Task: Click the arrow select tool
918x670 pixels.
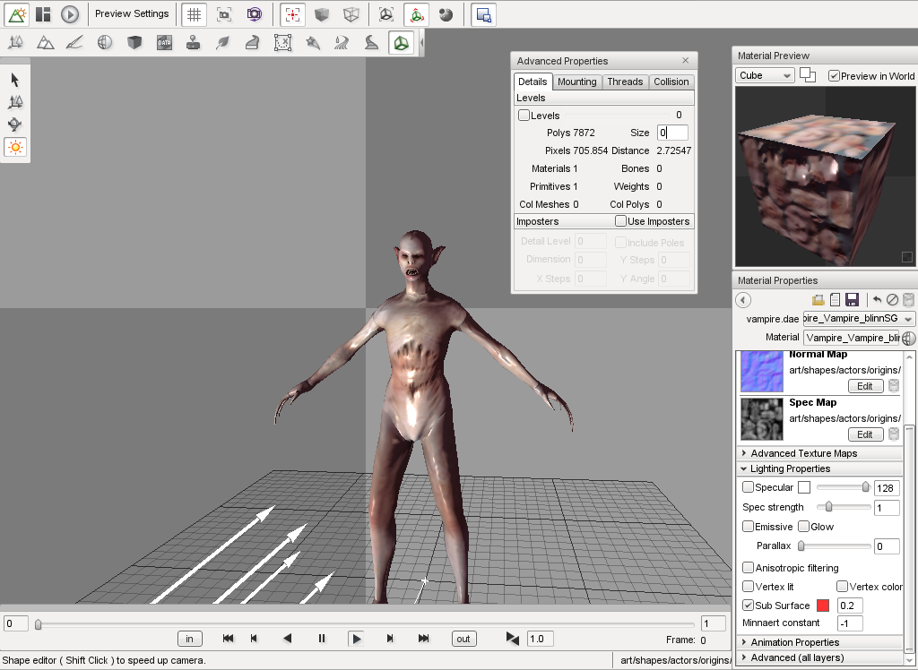Action: tap(15, 80)
